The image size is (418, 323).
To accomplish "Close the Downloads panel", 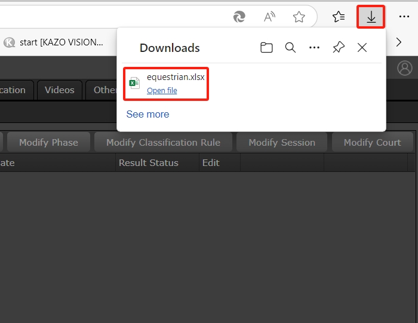I will tap(362, 48).
